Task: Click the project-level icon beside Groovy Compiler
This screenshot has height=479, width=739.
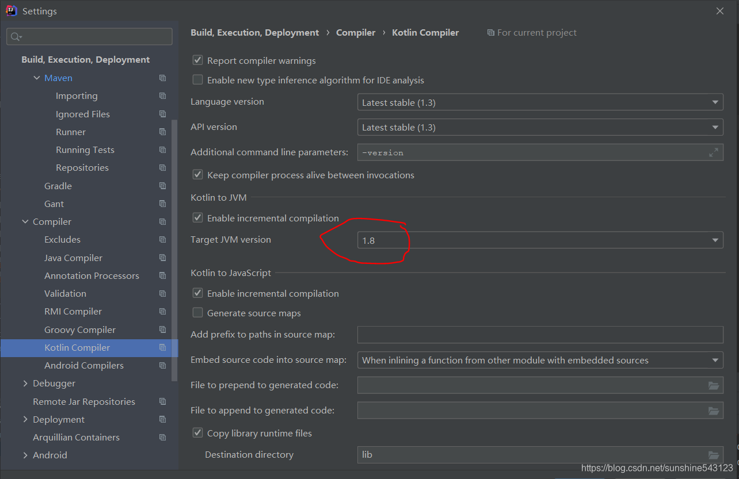Action: [163, 329]
